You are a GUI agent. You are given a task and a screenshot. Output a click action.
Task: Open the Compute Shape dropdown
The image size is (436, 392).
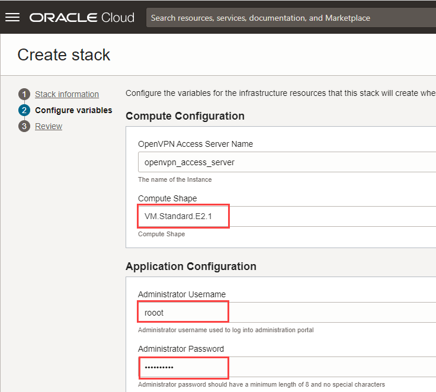(287, 216)
